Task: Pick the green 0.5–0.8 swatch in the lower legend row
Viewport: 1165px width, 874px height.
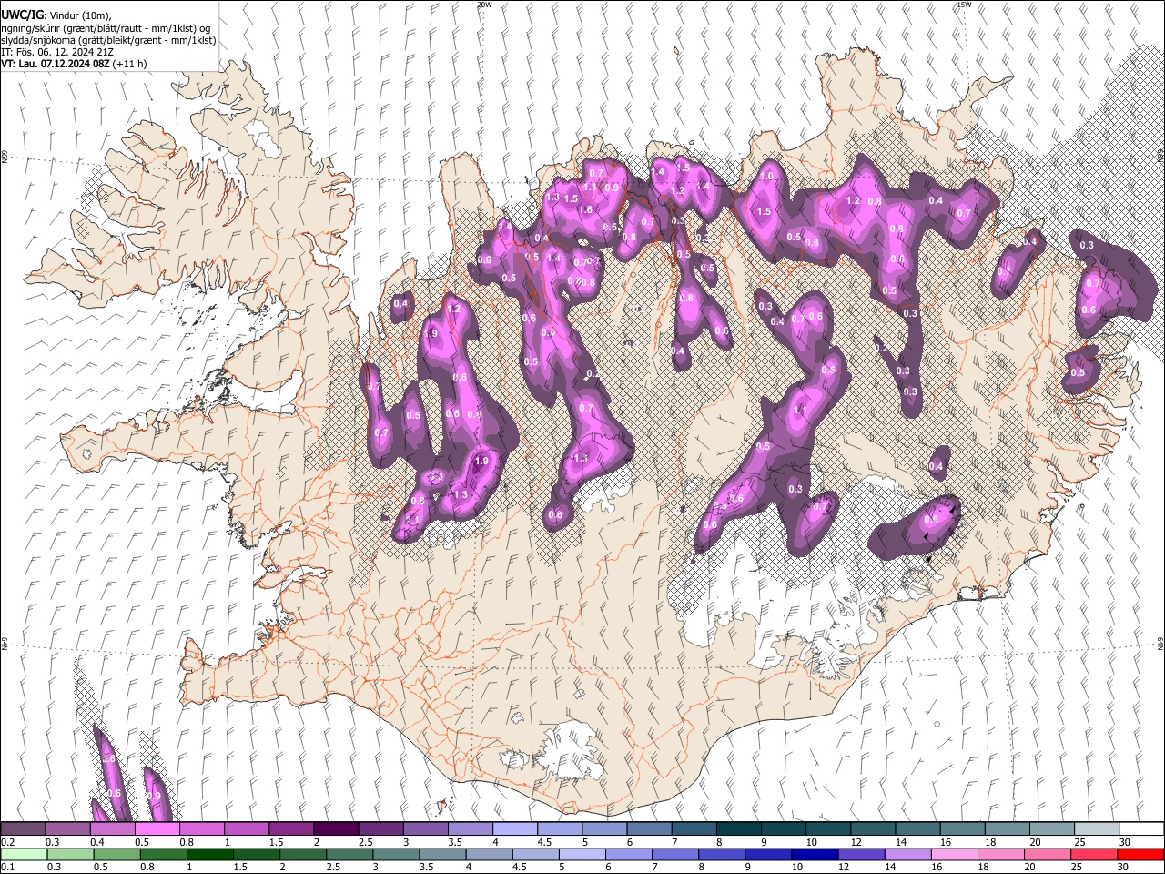Action: [x=117, y=855]
